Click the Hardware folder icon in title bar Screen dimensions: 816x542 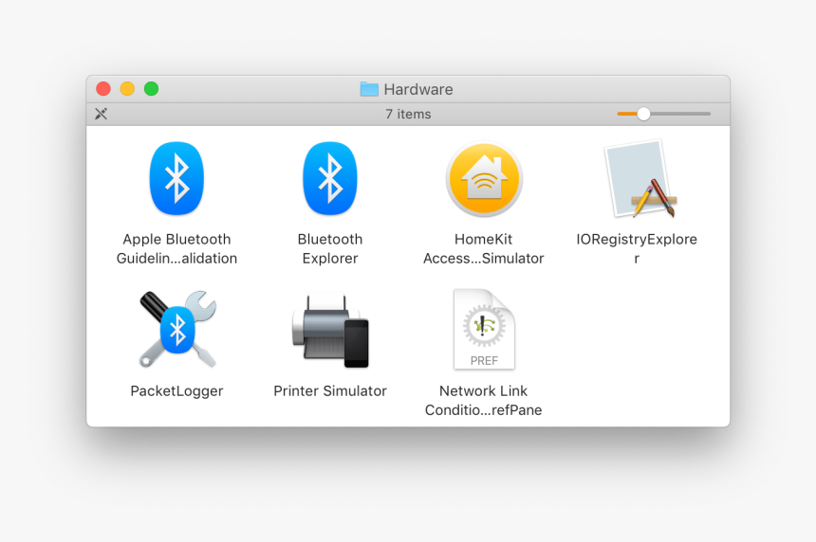point(369,89)
